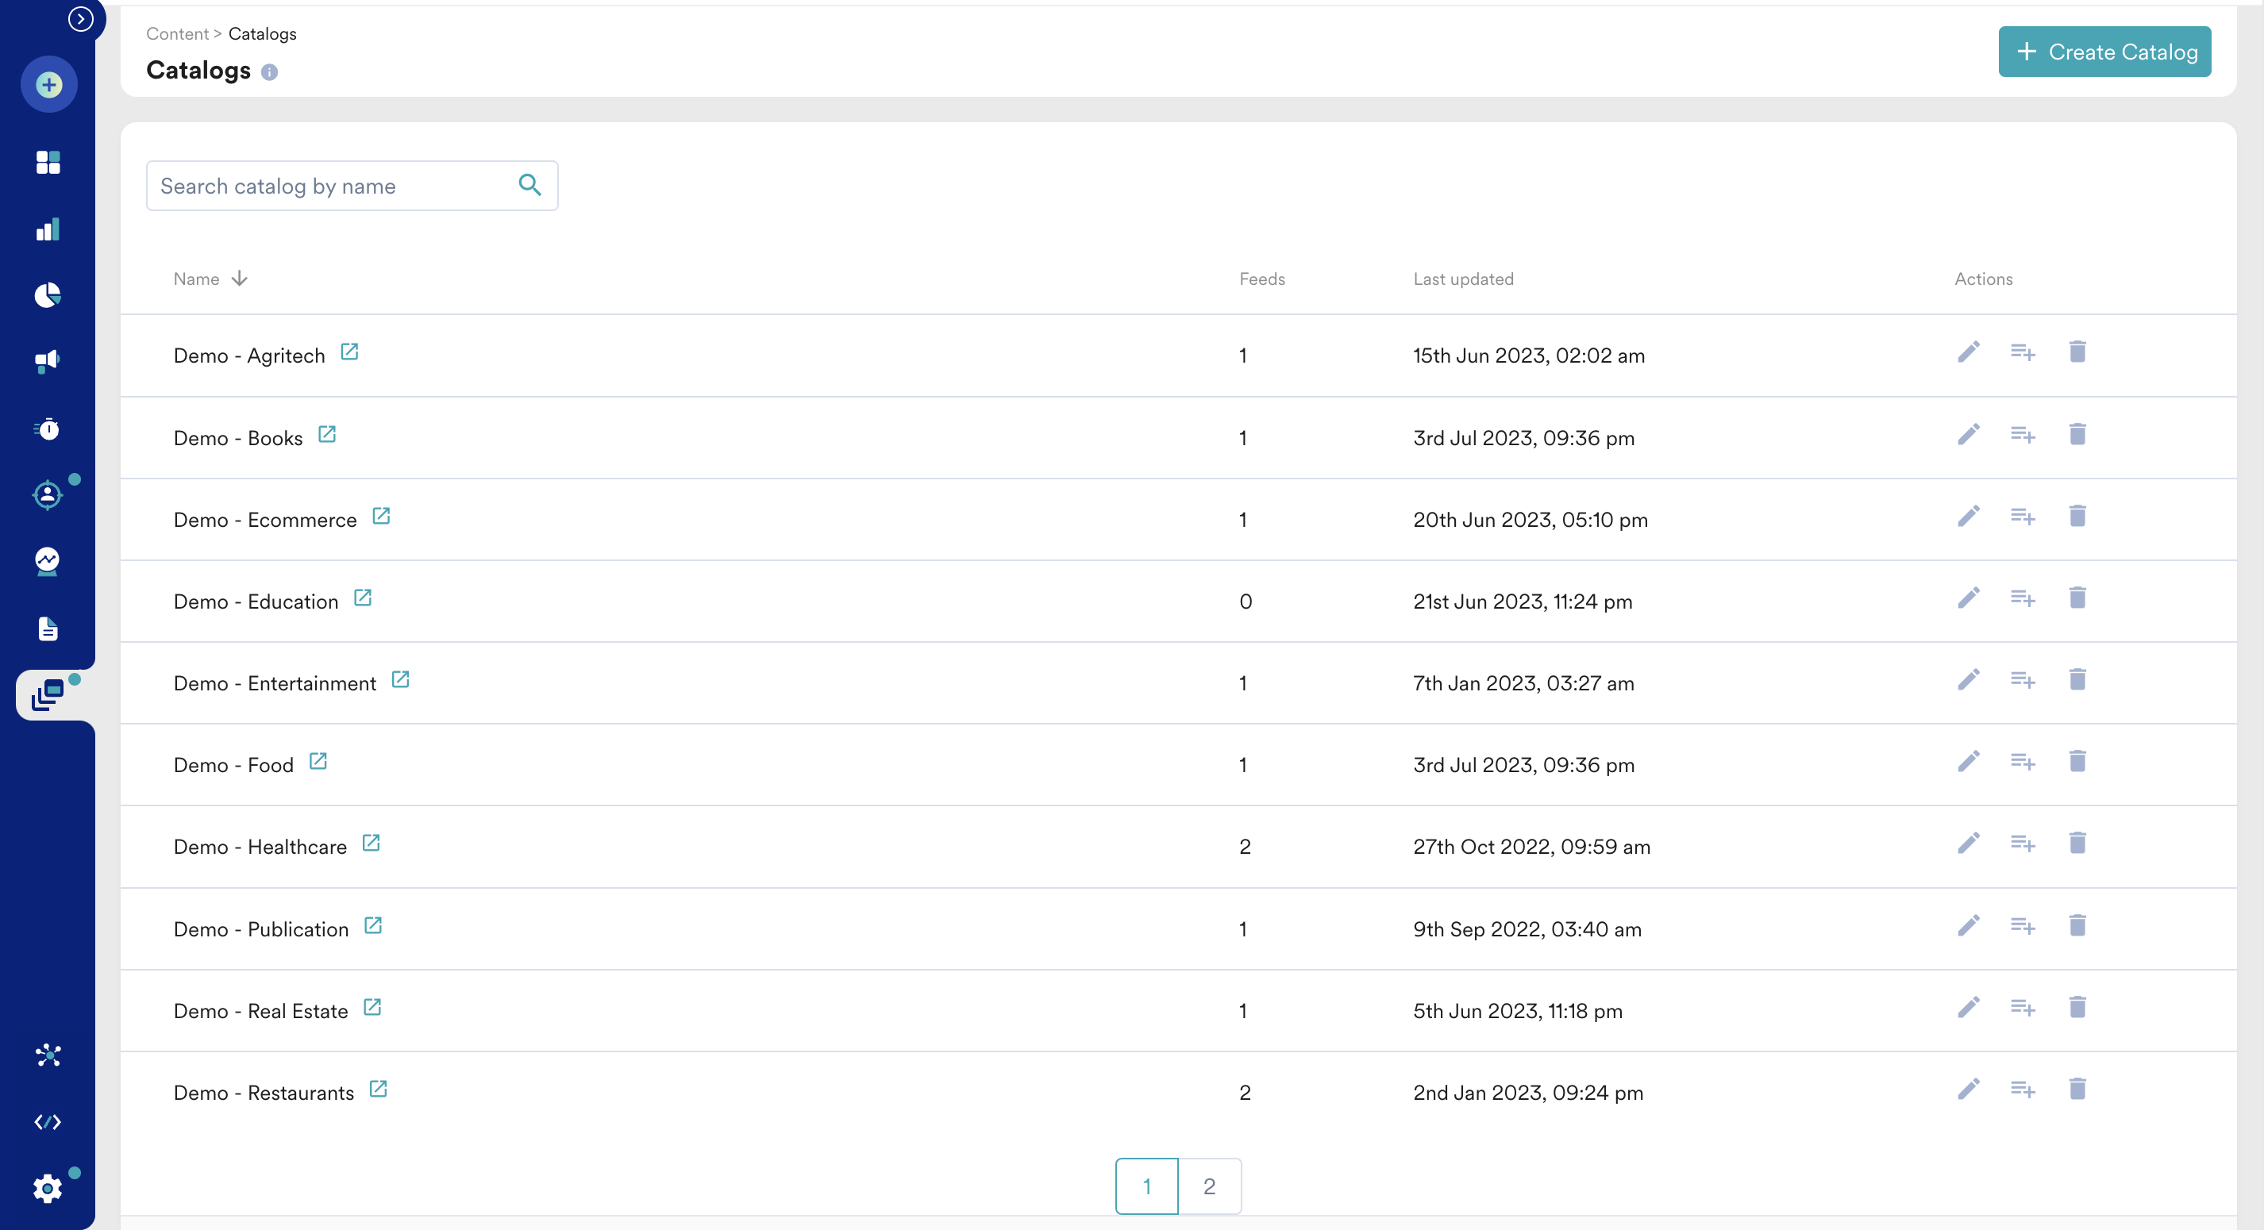Go to page 2 of catalogs
This screenshot has height=1230, width=2264.
coord(1208,1186)
